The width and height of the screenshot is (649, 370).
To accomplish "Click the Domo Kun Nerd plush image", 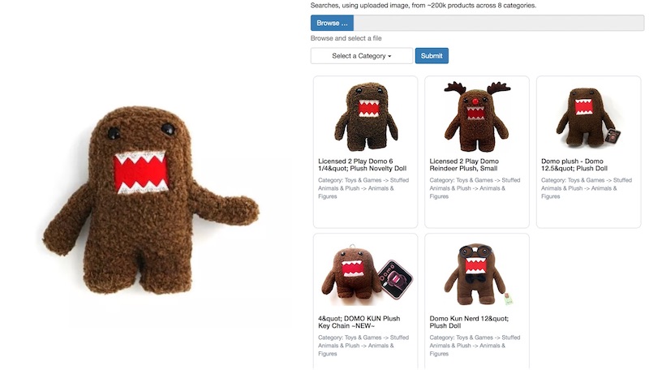I will pyautogui.click(x=476, y=273).
